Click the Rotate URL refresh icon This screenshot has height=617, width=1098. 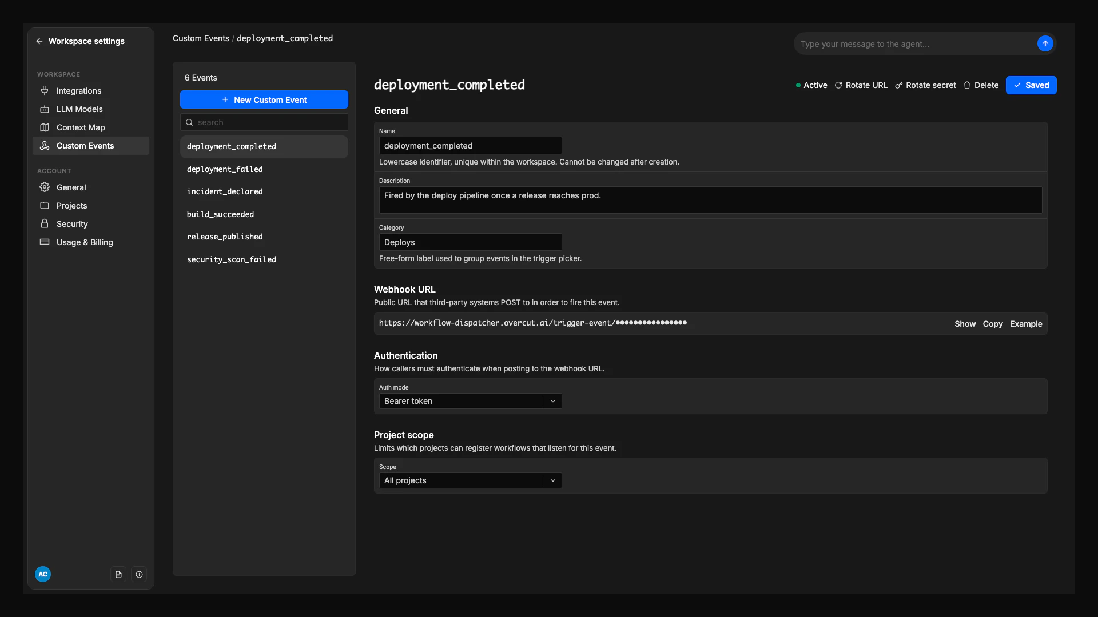tap(838, 85)
